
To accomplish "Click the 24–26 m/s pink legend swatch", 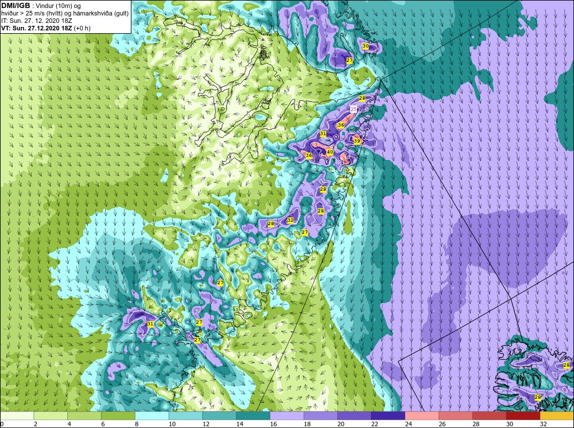I will pyautogui.click(x=422, y=415).
